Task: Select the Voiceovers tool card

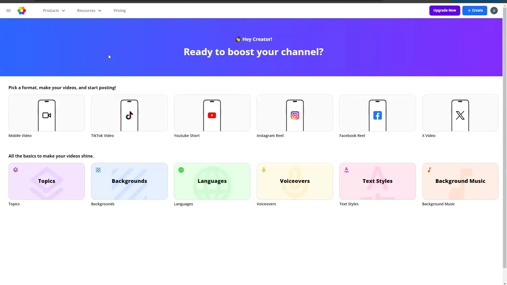Action: (295, 181)
